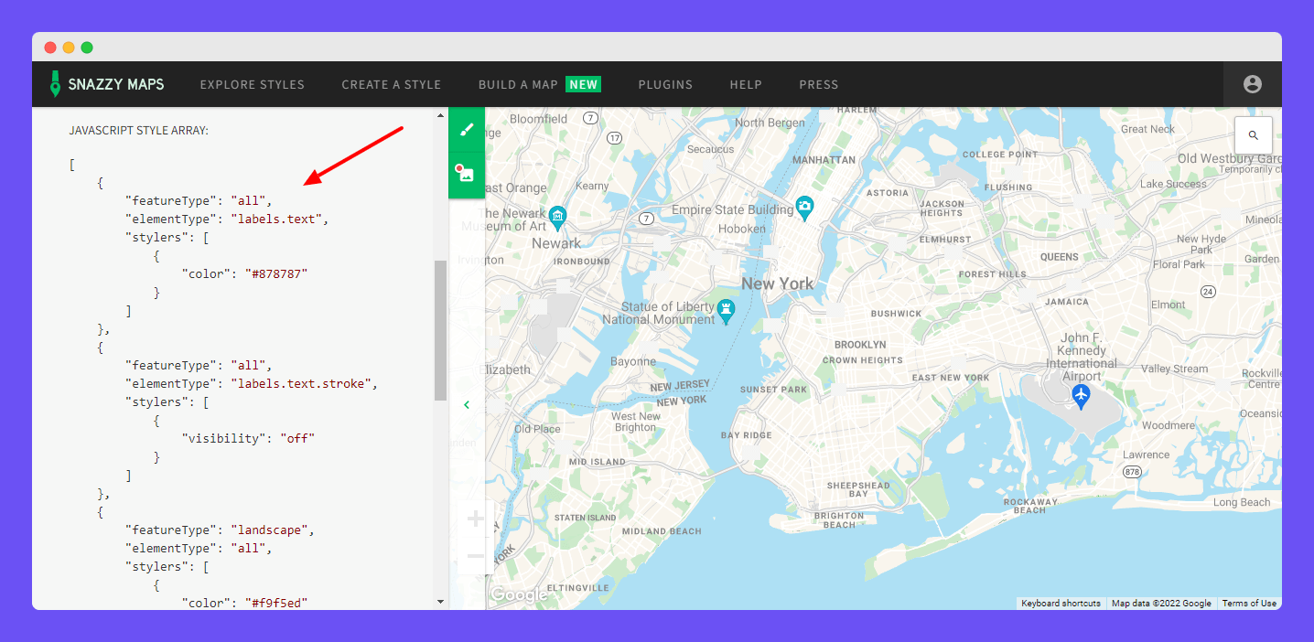The width and height of the screenshot is (1314, 642).
Task: Open the Explore Styles menu
Action: [253, 84]
